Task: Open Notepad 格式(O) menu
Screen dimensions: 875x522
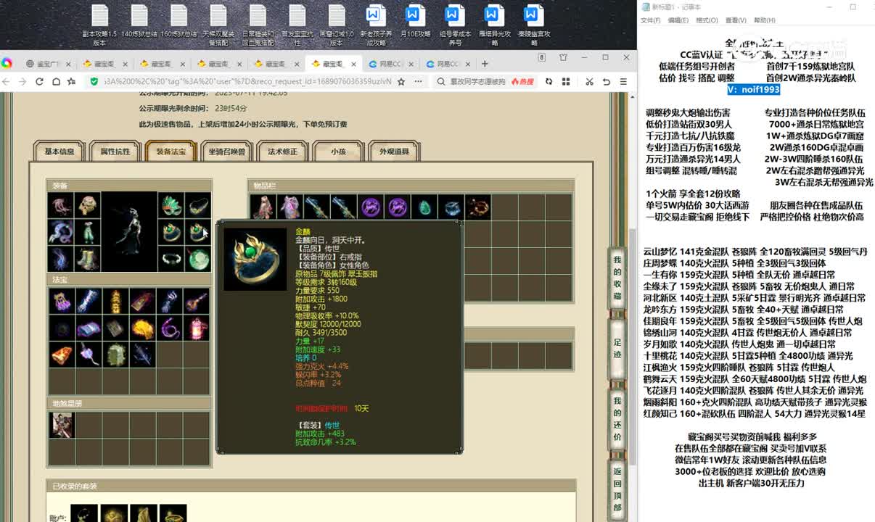Action: pyautogui.click(x=707, y=20)
